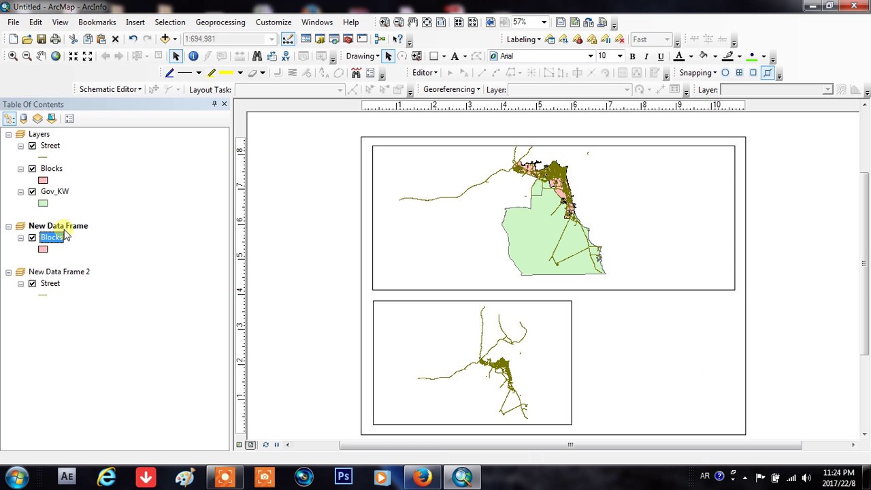871x490 pixels.
Task: Uncheck Street in New Data Frame 2
Action: pyautogui.click(x=32, y=284)
